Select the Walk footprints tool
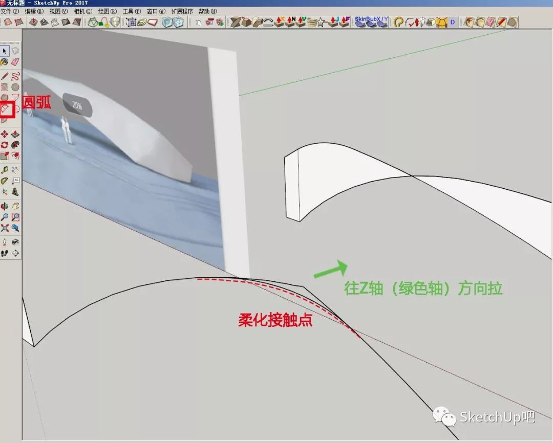 (5, 253)
